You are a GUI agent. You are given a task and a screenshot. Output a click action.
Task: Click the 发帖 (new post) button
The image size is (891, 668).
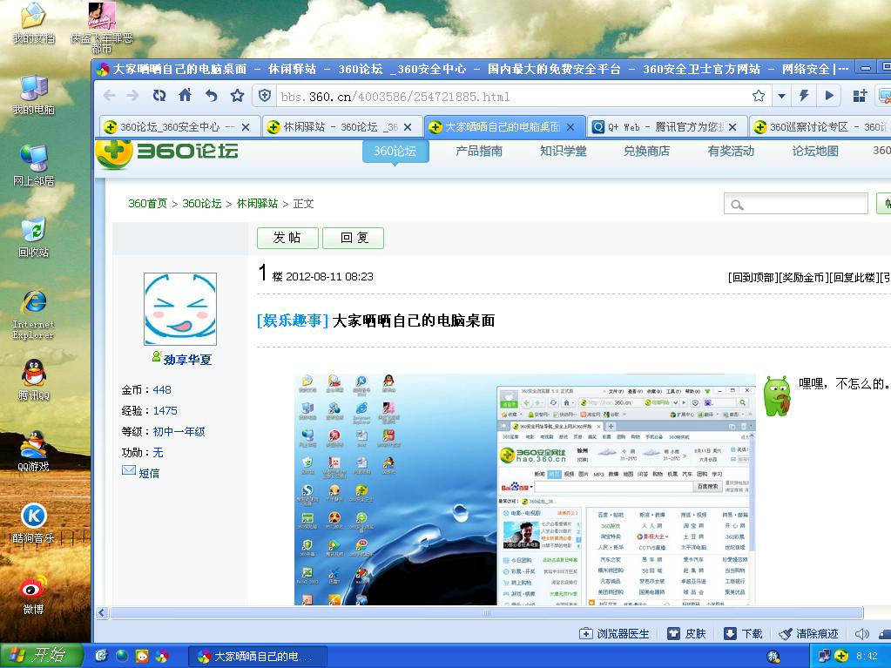pos(287,238)
